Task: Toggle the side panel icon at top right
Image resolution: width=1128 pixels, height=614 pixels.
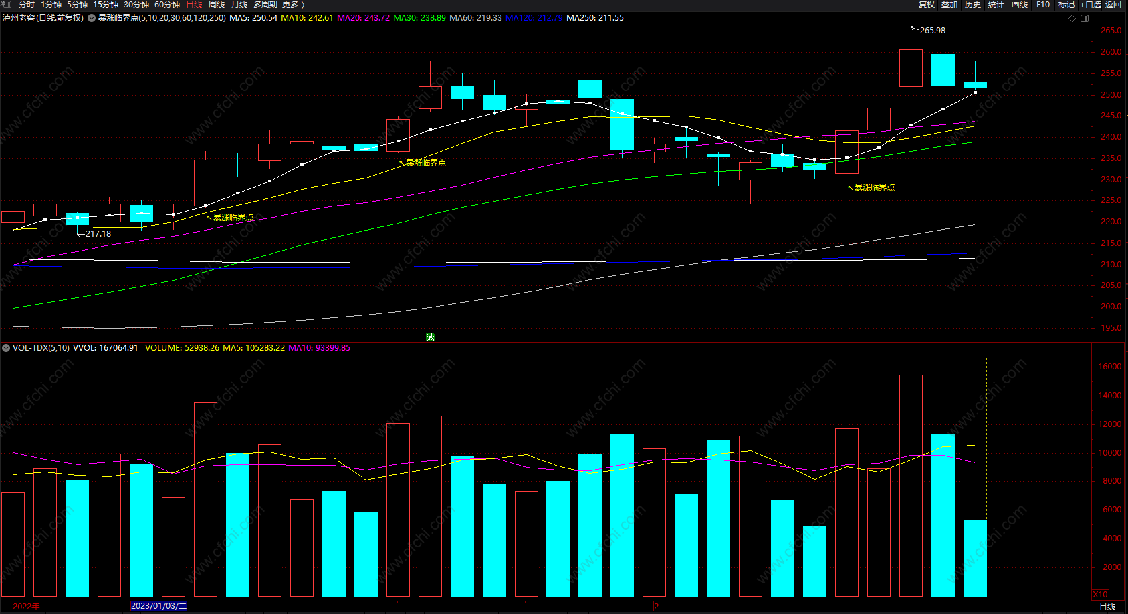Action: [1085, 18]
